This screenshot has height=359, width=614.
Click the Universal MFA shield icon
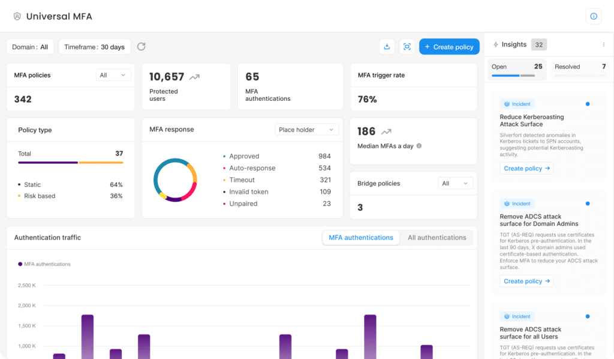pos(17,16)
